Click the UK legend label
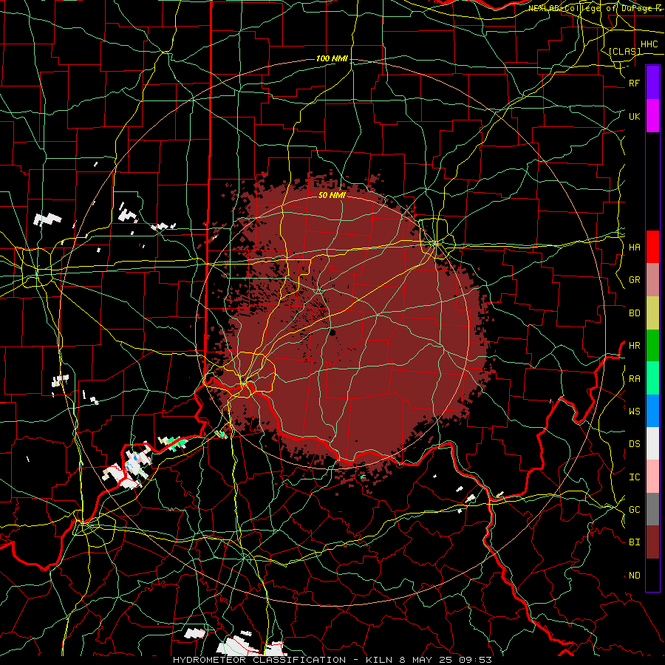 point(634,116)
